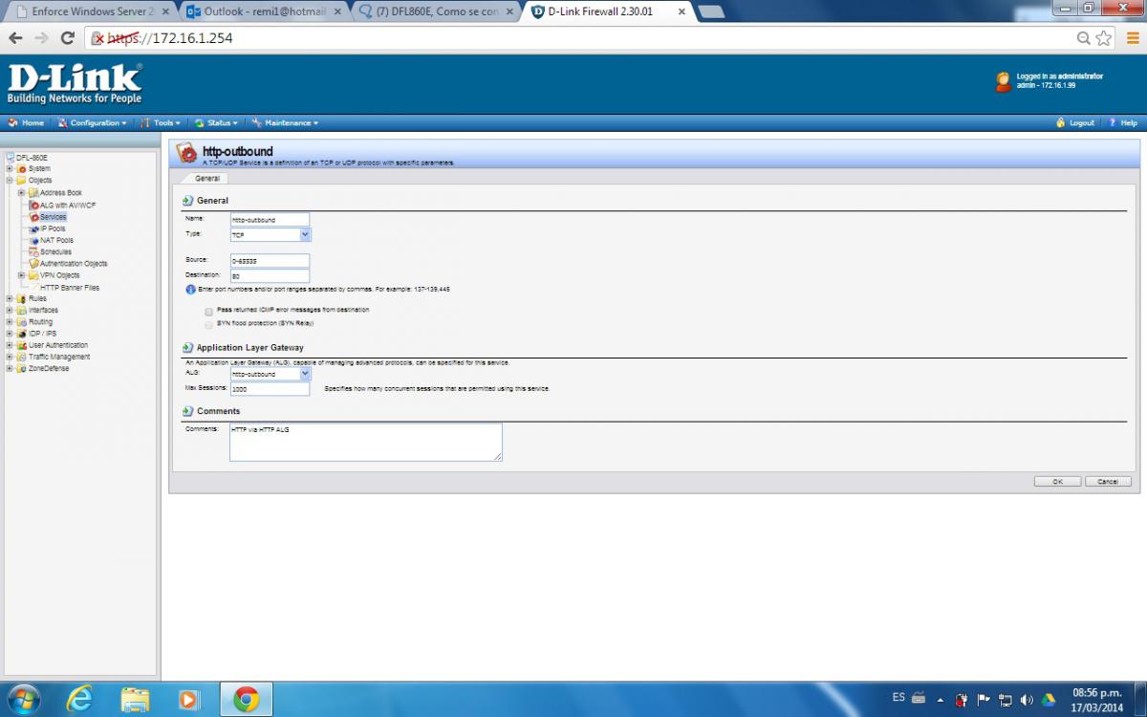Viewport: 1147px width, 717px height.
Task: Click the Services gear icon in the tree
Action: [x=33, y=217]
